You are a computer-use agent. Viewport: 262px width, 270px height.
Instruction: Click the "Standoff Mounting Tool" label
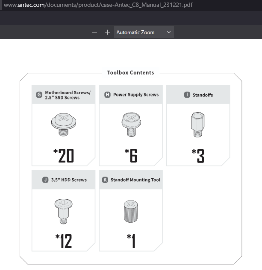click(135, 180)
